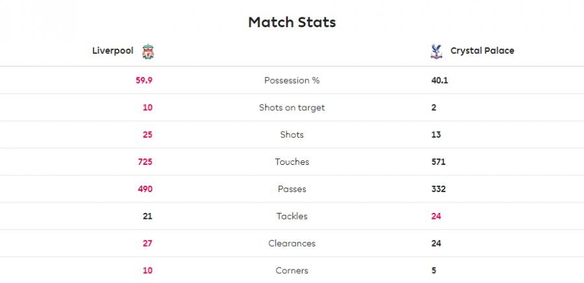Click the Match Stats heading

click(292, 22)
